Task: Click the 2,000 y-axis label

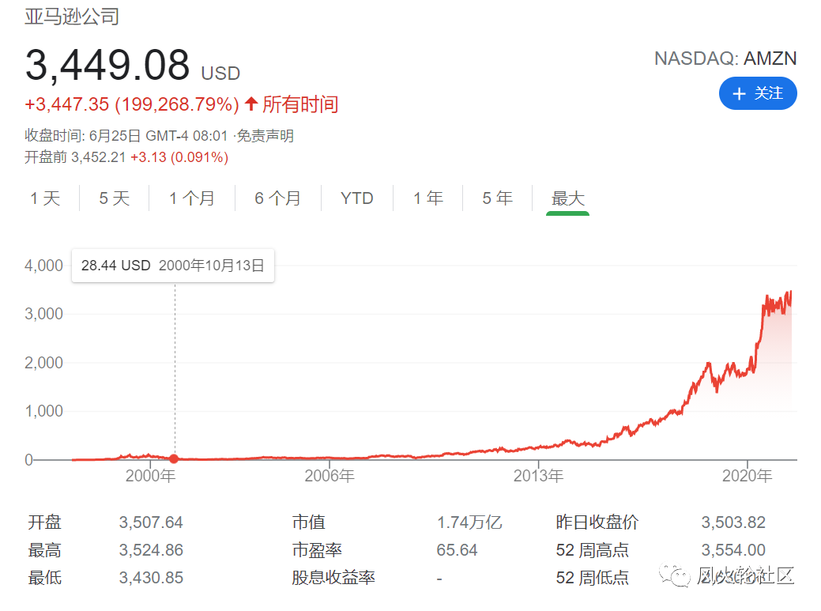Action: [44, 362]
